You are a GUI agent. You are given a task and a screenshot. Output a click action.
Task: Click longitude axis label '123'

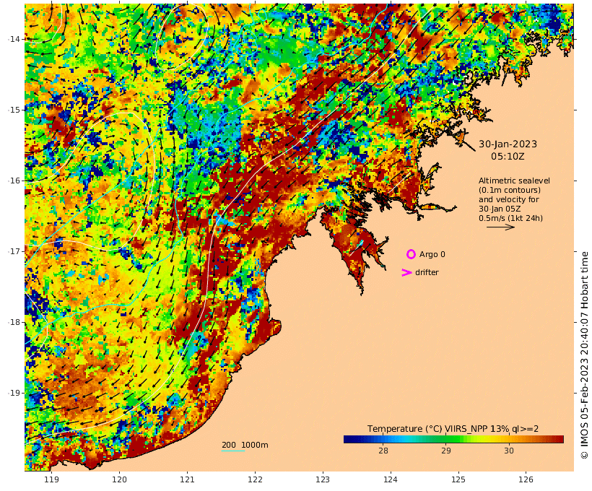[x=323, y=479]
